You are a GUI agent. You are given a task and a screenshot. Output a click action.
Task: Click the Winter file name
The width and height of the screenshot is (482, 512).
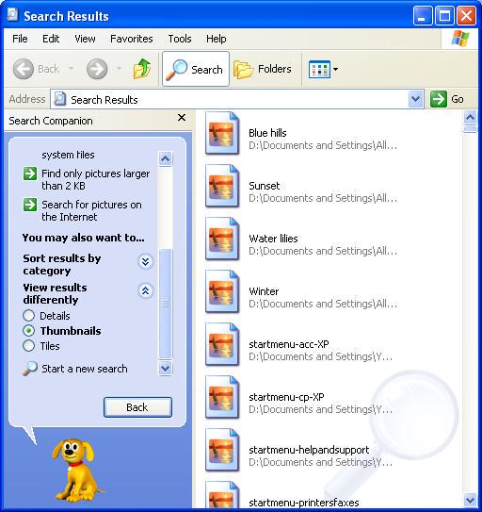coord(264,291)
